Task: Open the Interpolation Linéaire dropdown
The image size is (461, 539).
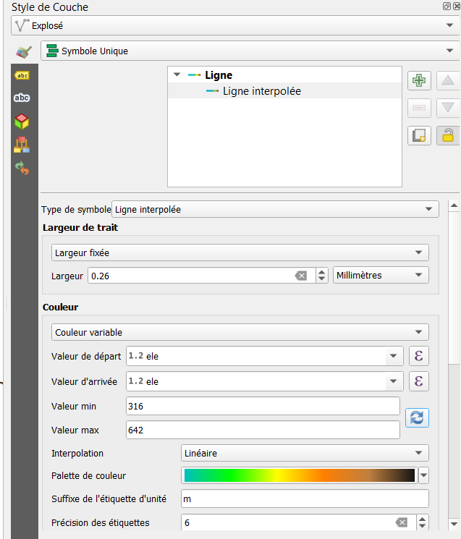Action: click(x=305, y=453)
